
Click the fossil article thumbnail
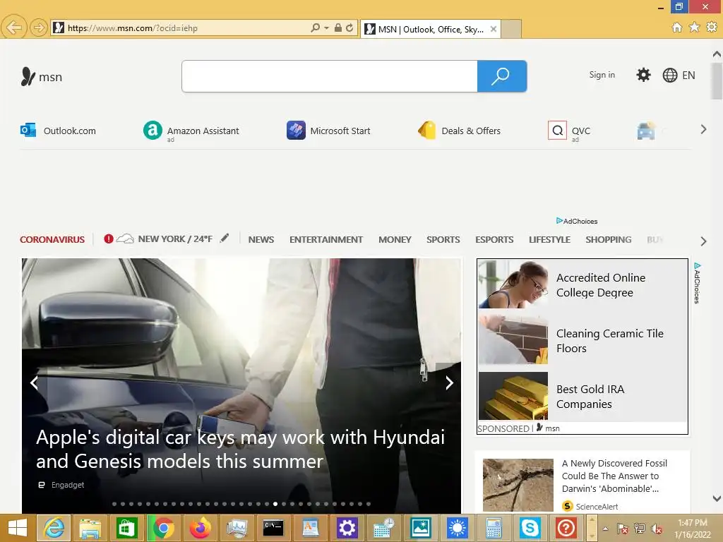tap(518, 485)
